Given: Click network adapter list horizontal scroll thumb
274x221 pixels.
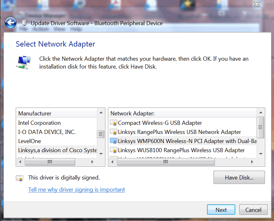Looking at the screenshot, I should coord(166,162).
